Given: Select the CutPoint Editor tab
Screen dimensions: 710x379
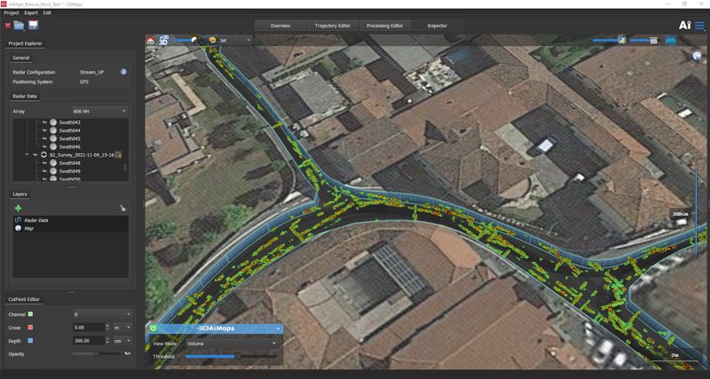Looking at the screenshot, I should coord(24,299).
